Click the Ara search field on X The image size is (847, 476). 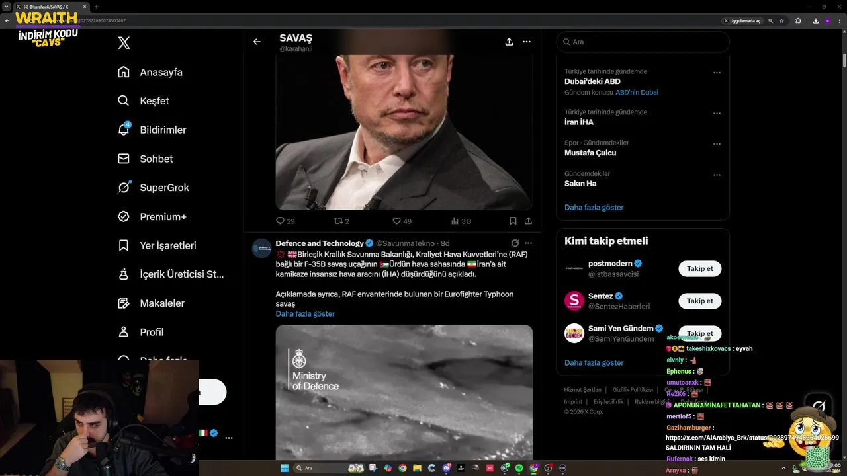[x=642, y=42]
